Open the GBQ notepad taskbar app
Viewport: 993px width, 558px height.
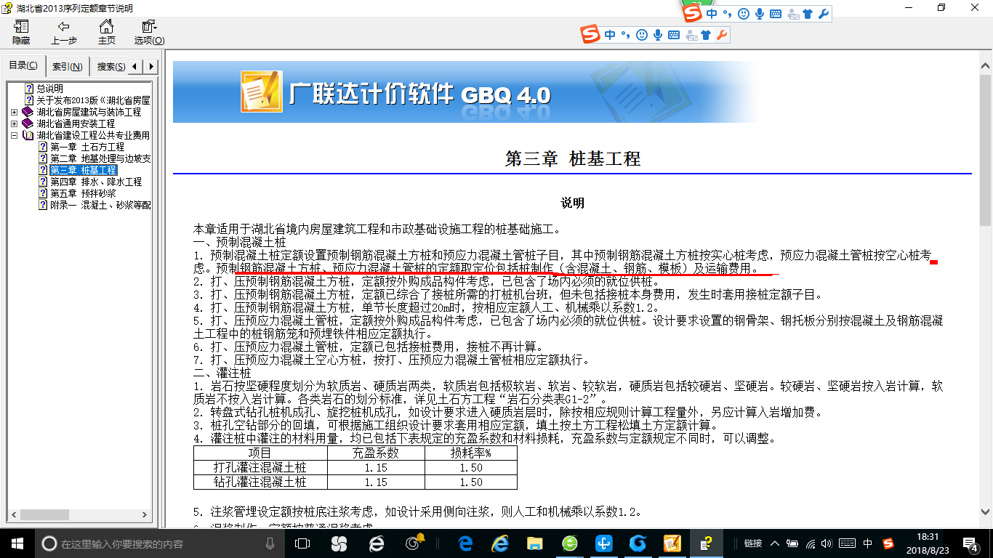click(672, 543)
